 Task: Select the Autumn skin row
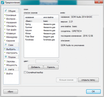[x=41, y=30]
